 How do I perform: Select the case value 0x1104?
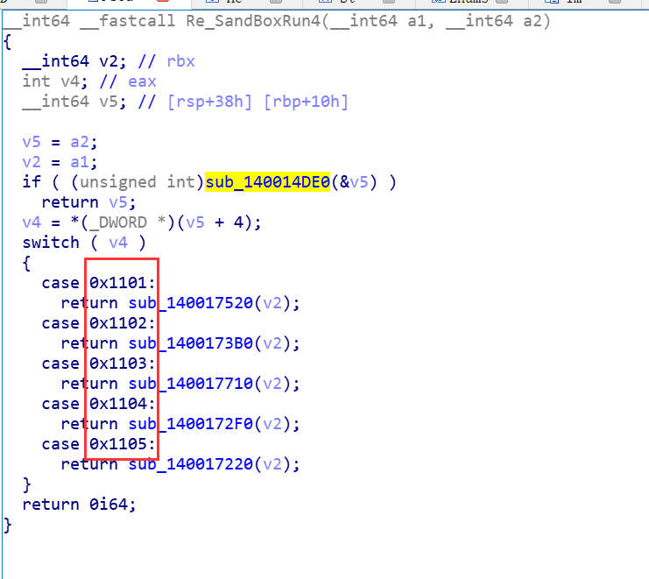tap(118, 404)
